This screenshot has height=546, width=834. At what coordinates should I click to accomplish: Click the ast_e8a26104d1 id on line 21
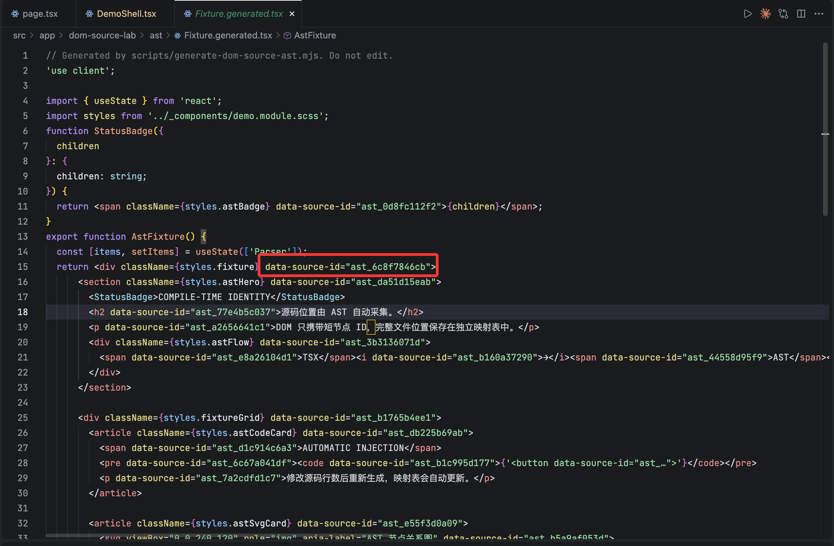click(x=254, y=357)
